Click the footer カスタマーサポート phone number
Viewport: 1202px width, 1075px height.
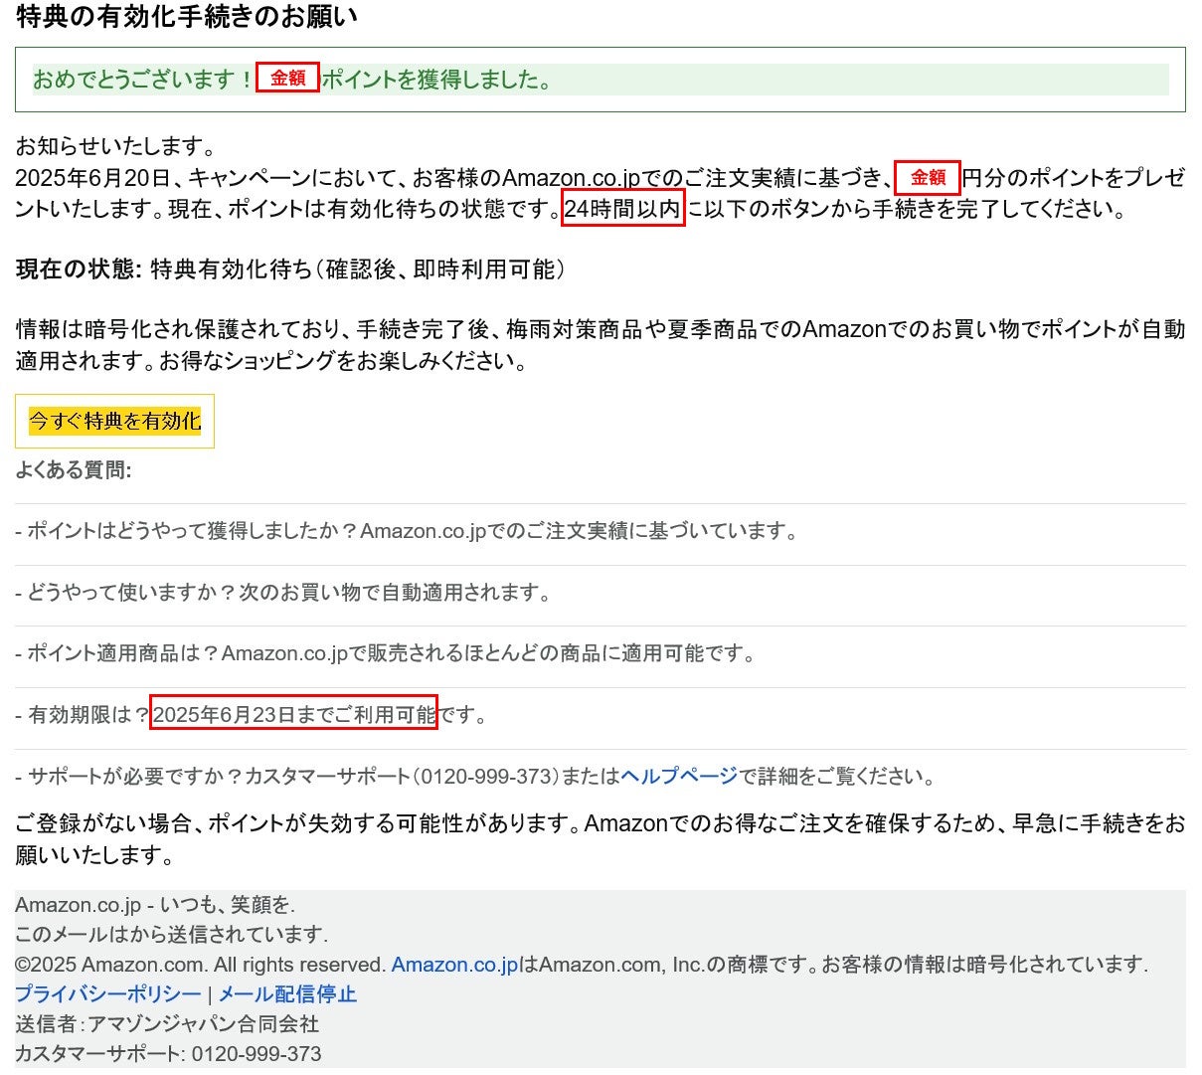pyautogui.click(x=256, y=1053)
